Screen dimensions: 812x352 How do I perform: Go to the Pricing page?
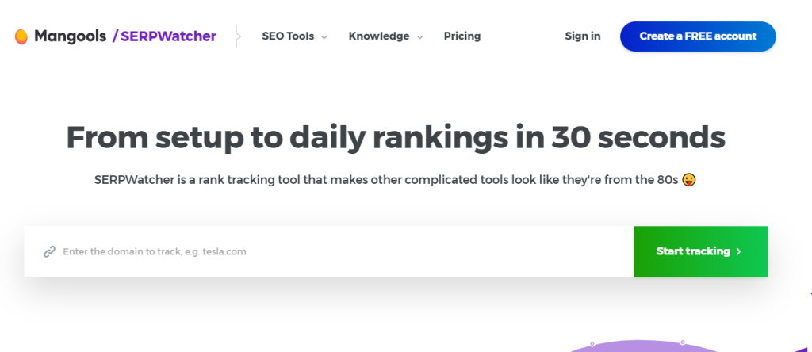[x=462, y=36]
